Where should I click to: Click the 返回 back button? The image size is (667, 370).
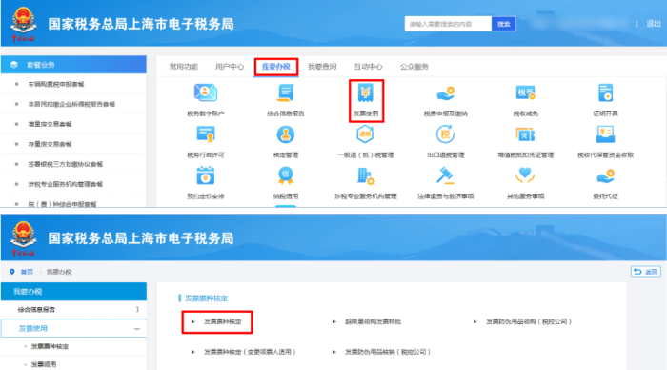coord(646,272)
